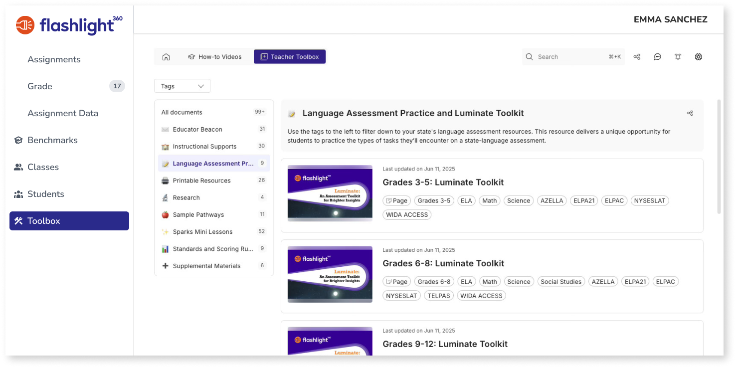Screen dimensions: 736x368
Task: Click the Grades 3-5 tag chip
Action: pyautogui.click(x=434, y=201)
